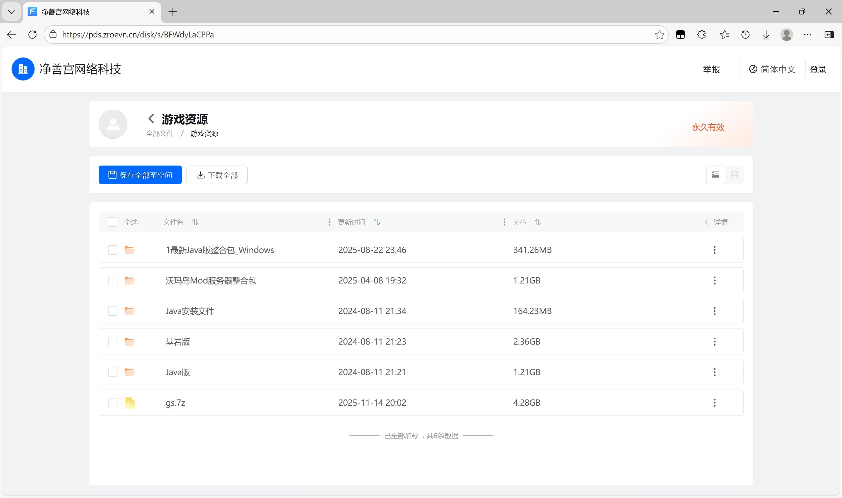Click the back arrow beside 游戏资源 title

(151, 119)
